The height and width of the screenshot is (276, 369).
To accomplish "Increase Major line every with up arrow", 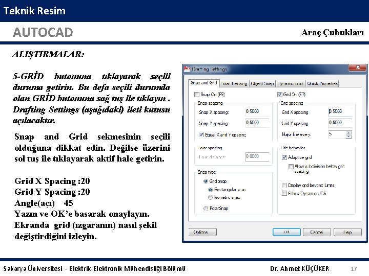I will click(x=349, y=132).
